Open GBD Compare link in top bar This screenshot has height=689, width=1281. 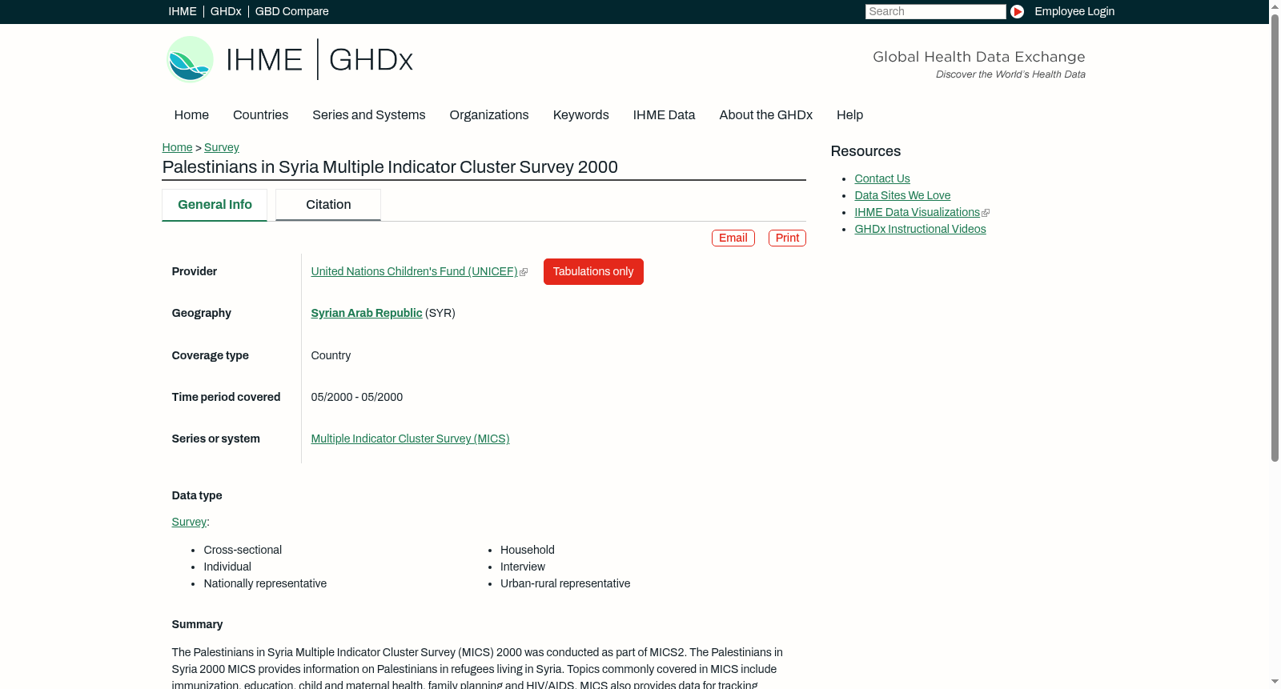(291, 11)
